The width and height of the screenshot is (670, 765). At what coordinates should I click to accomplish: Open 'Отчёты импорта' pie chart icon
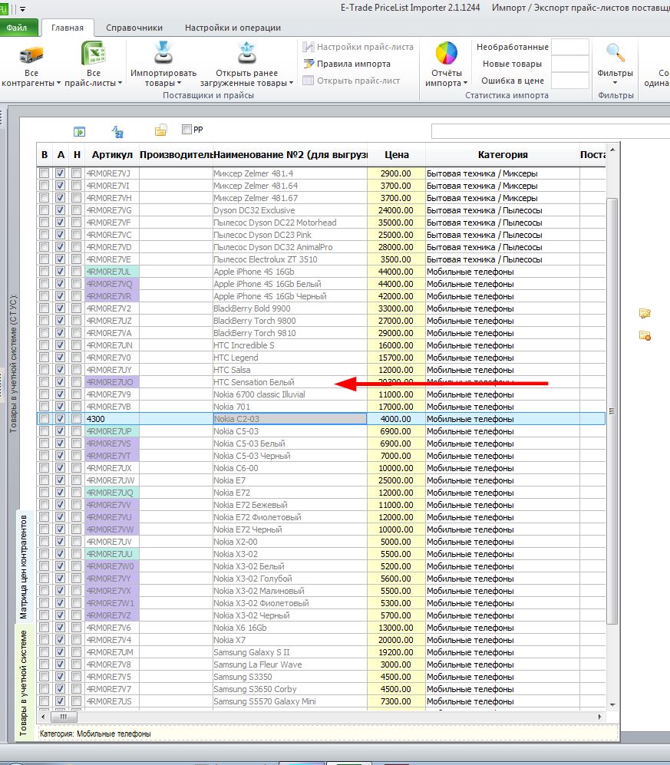tap(446, 53)
